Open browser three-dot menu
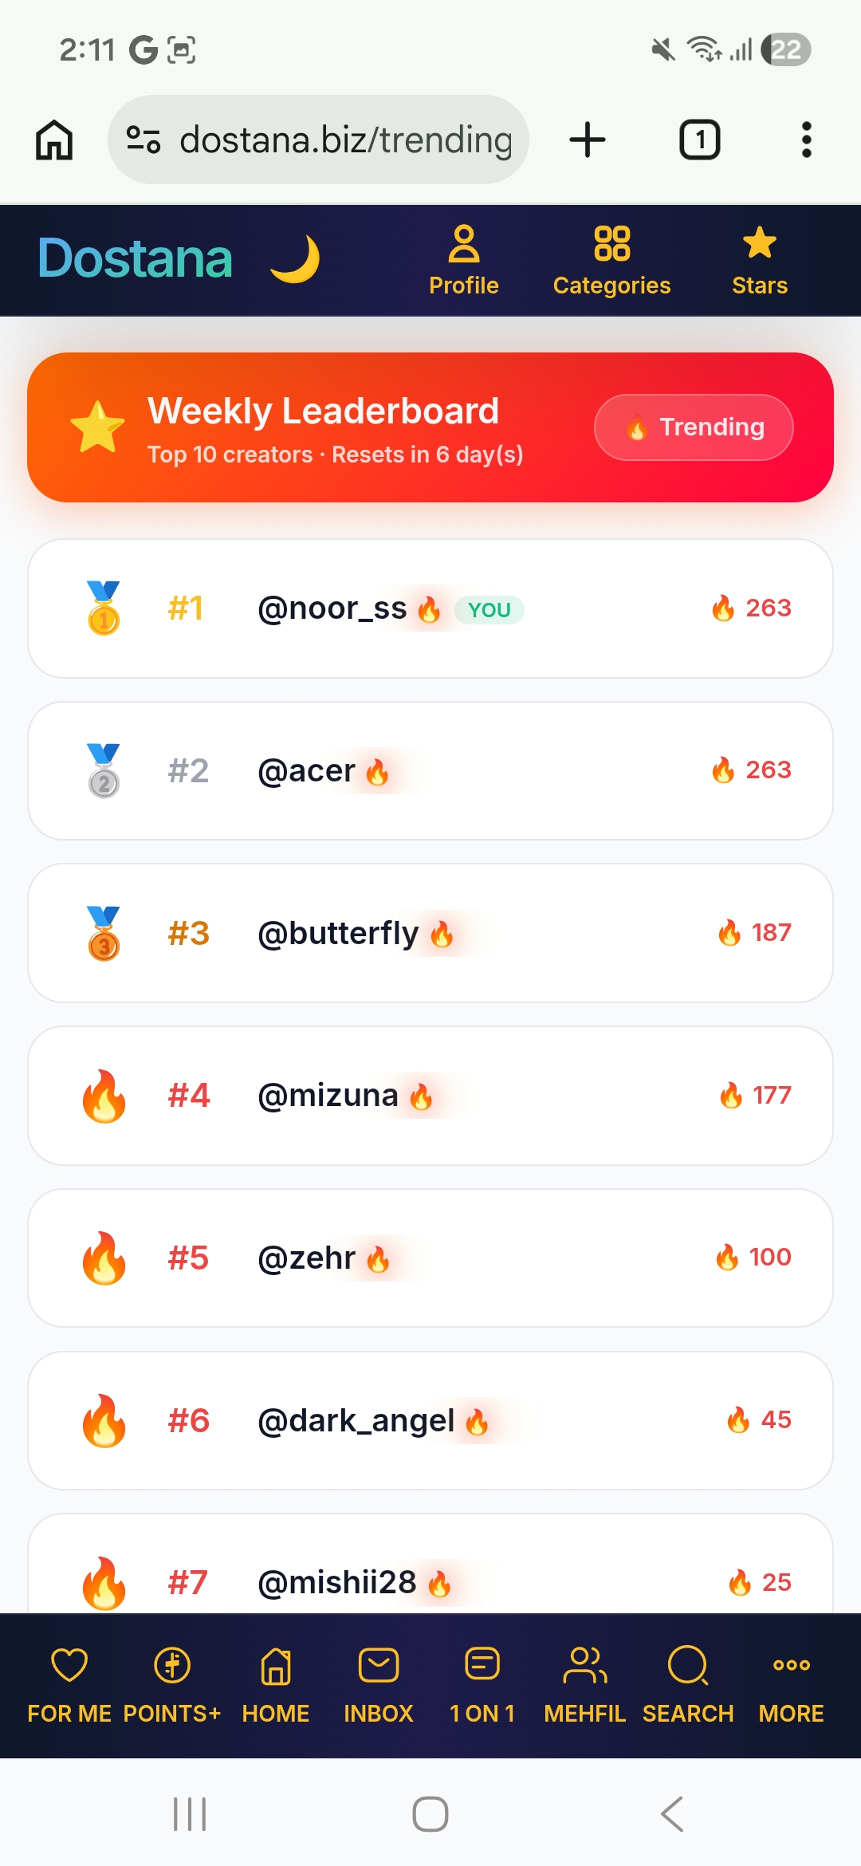Viewport: 861px width, 1866px height. click(x=807, y=140)
